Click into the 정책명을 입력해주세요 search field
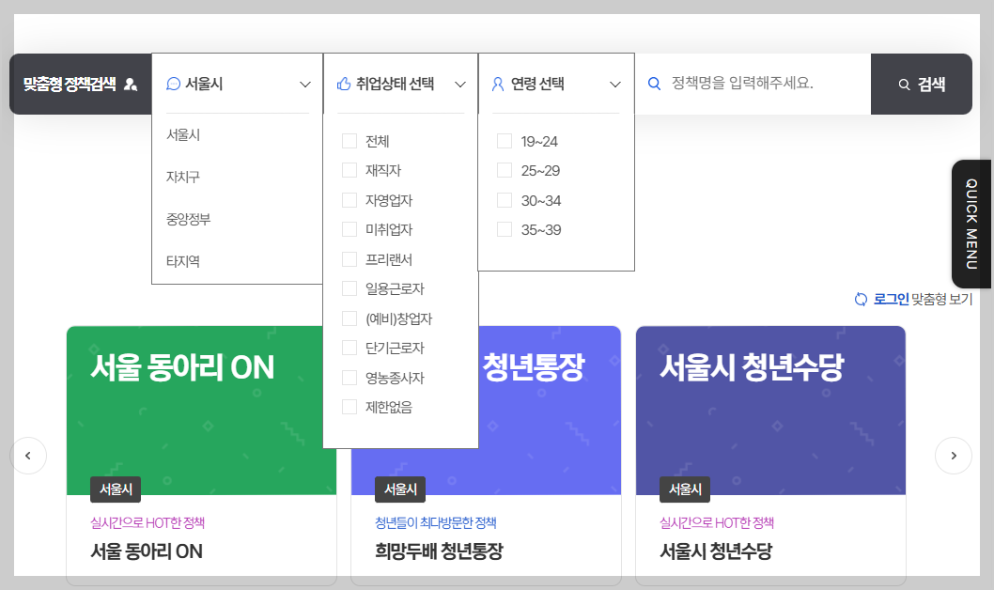The width and height of the screenshot is (994, 590). [x=753, y=84]
